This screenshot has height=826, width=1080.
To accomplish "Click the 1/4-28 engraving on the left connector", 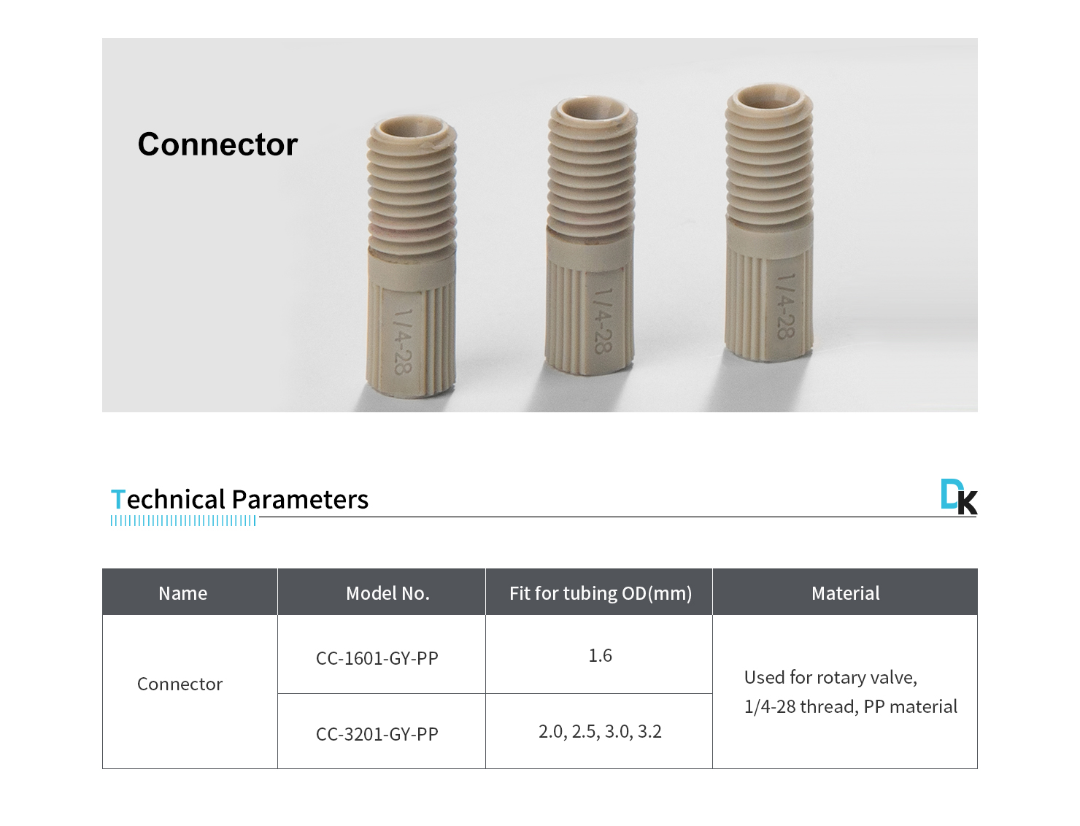I will [402, 341].
